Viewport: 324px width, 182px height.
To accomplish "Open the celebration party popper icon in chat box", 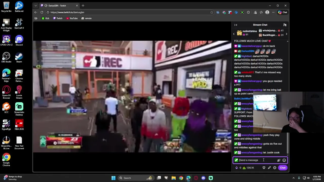I will coord(279,160).
